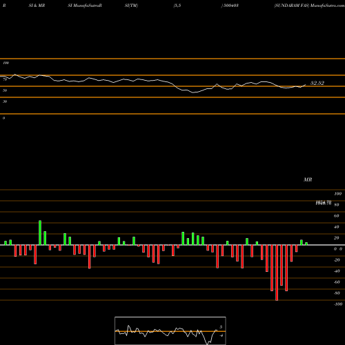Click the RSI axis label 50

pyautogui.click(x=5, y=90)
